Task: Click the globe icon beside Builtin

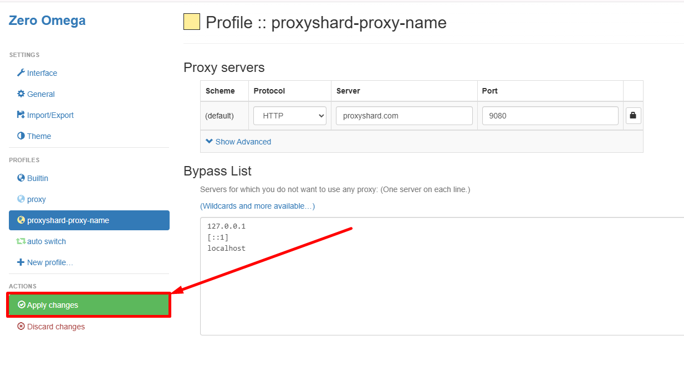Action: (x=21, y=178)
